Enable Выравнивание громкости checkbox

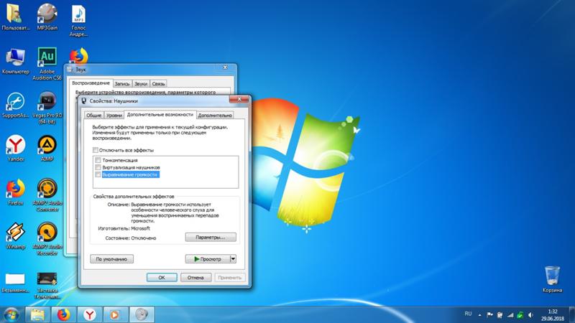pos(98,174)
